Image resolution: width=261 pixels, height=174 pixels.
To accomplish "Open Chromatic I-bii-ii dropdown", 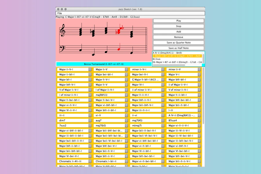I will pos(111,161).
